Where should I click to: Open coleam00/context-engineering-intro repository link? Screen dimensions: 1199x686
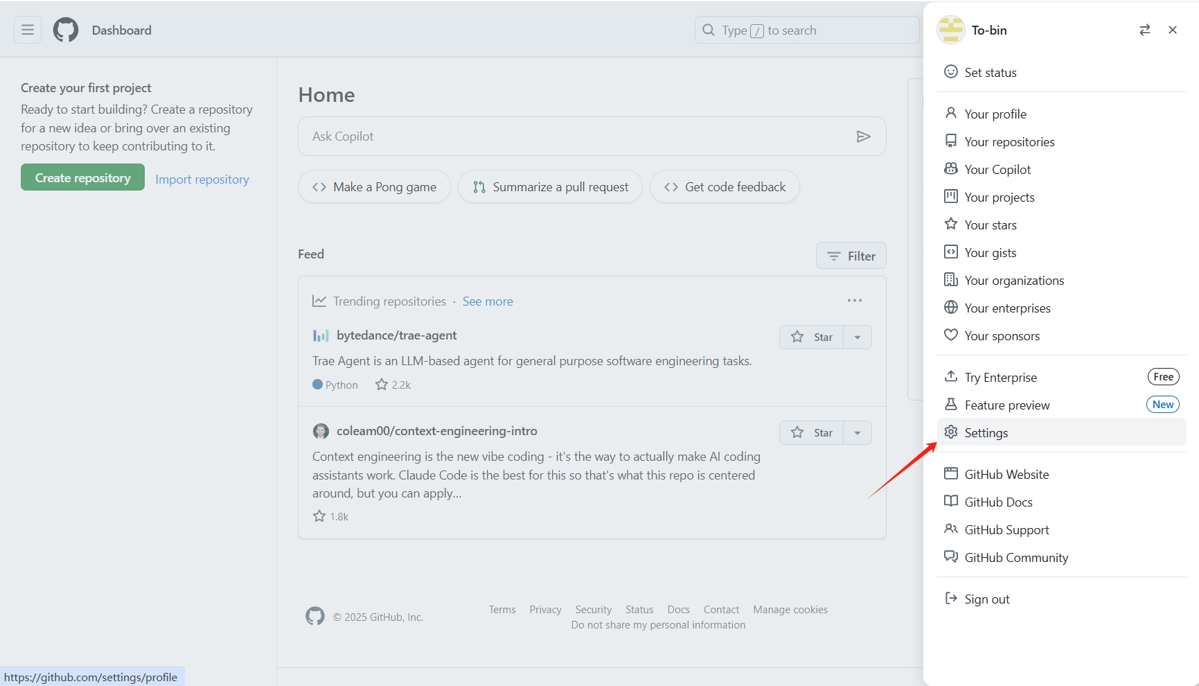point(437,431)
